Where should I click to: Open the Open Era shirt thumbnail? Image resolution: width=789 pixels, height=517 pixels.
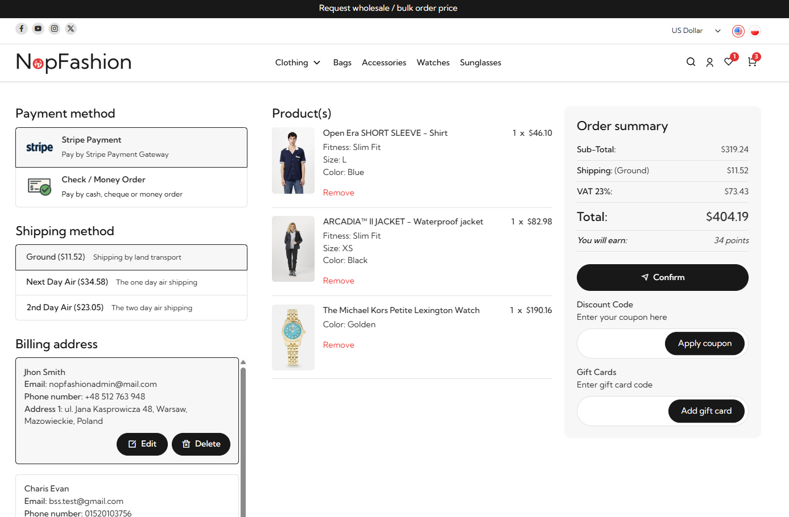tap(293, 161)
